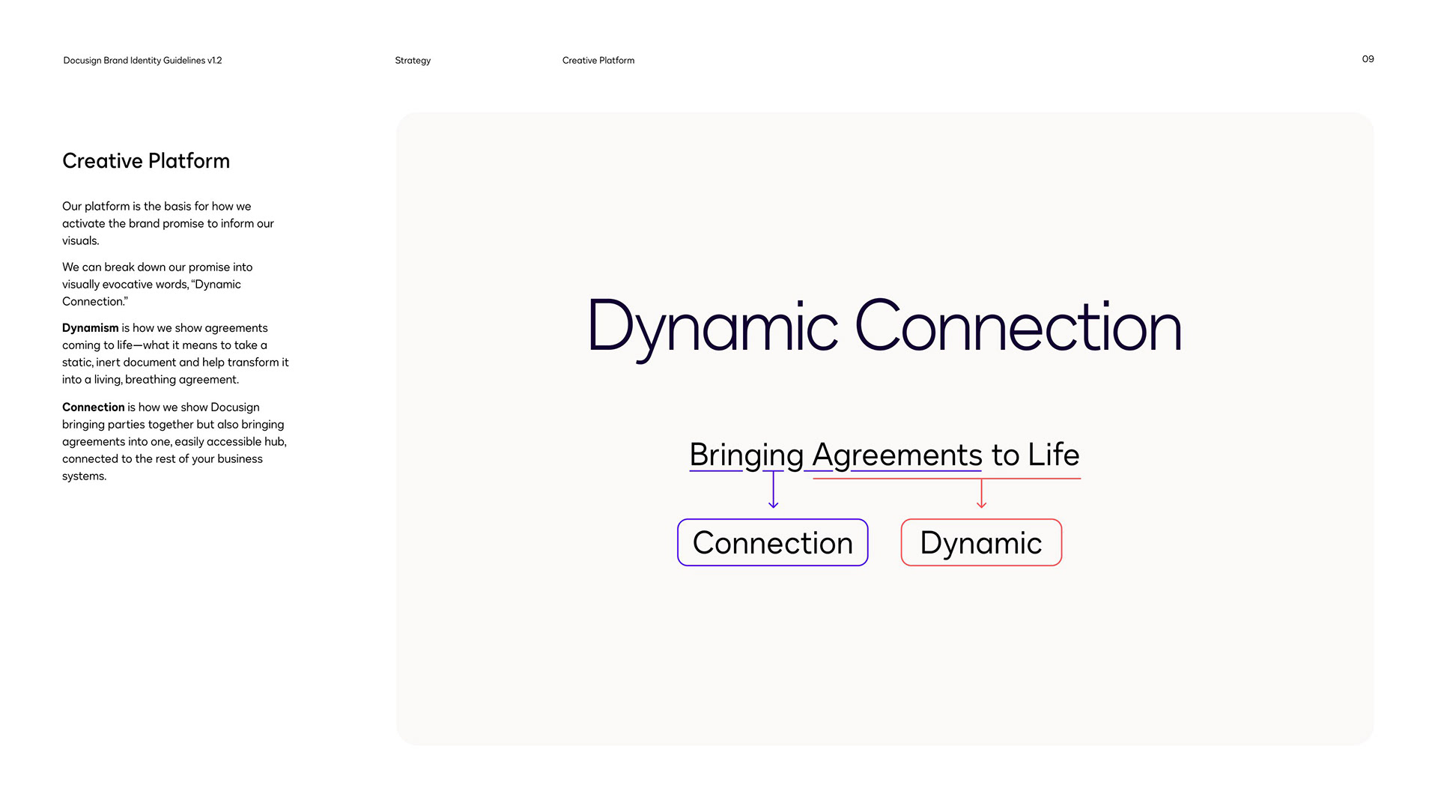This screenshot has height=809, width=1438.
Task: Click the red Dynamic box
Action: tap(980, 542)
